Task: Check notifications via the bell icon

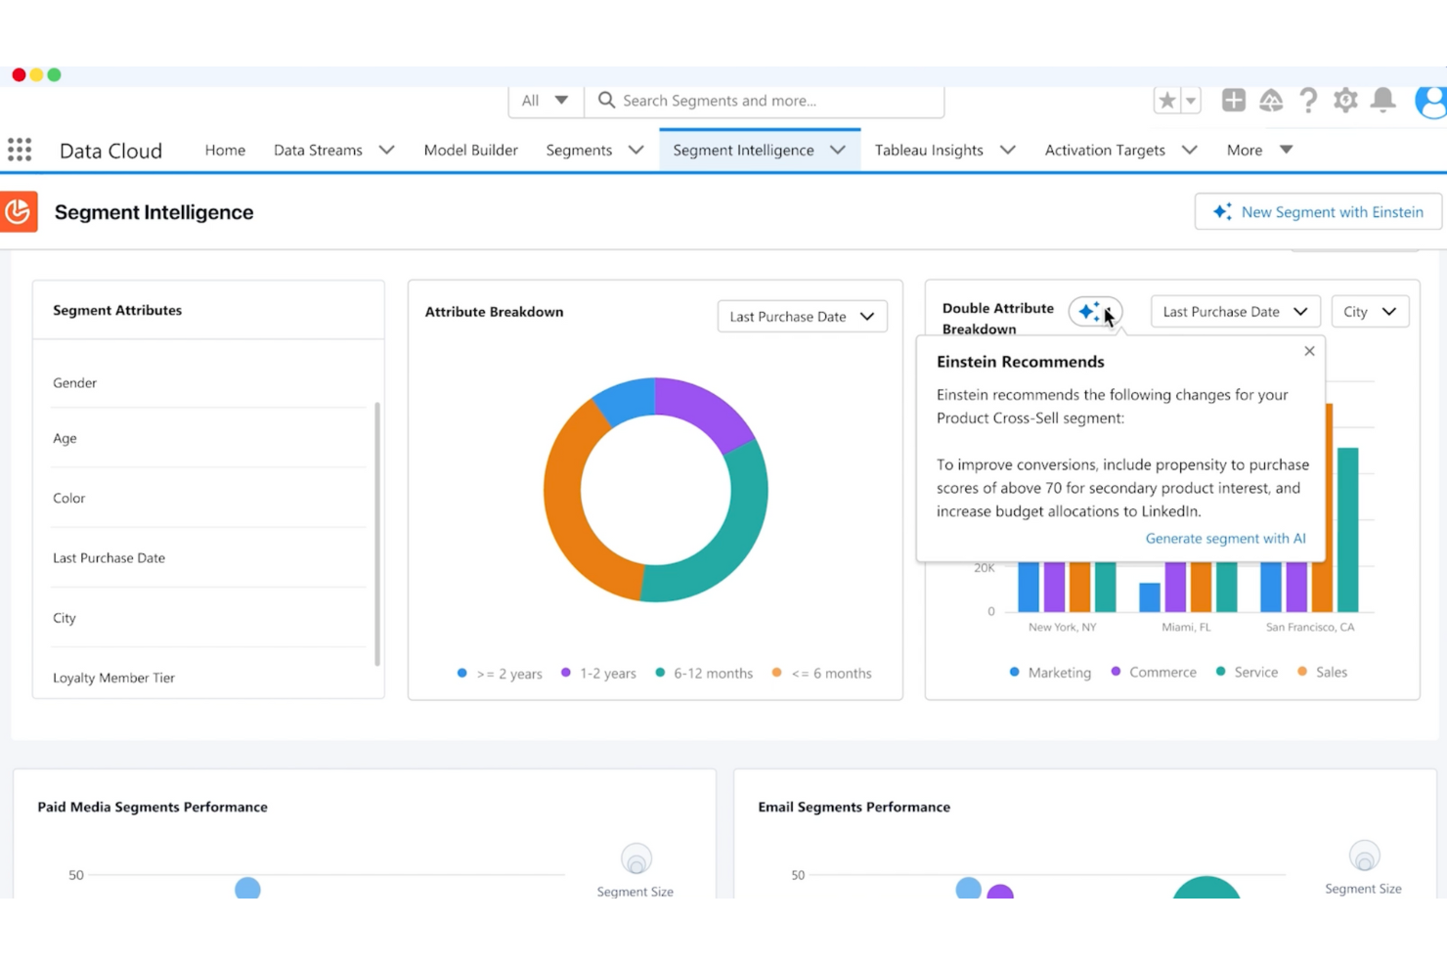Action: (1382, 100)
